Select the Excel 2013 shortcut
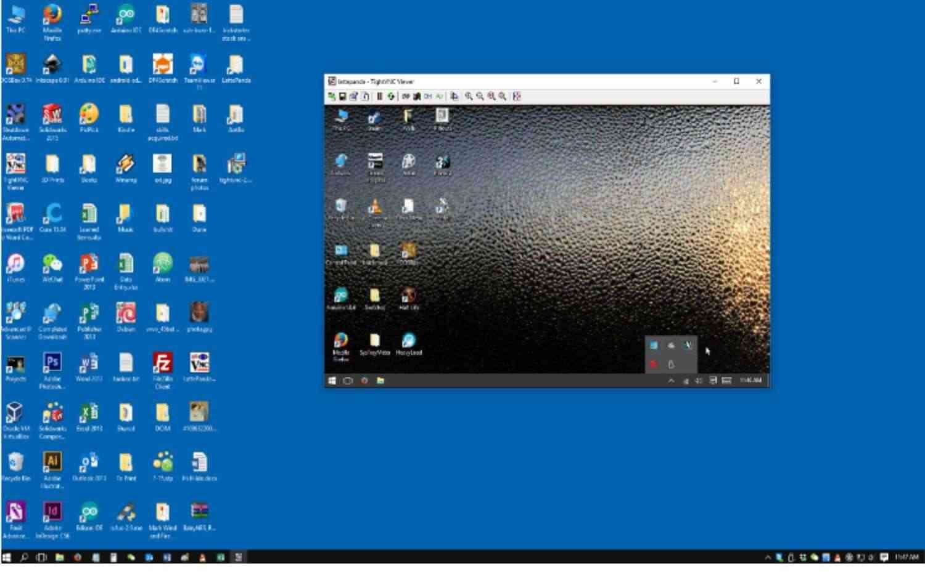The width and height of the screenshot is (925, 582). click(89, 416)
